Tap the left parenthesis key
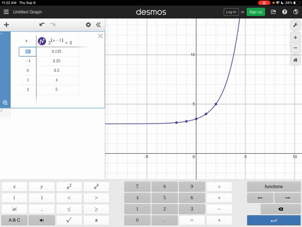This screenshot has height=227, width=302. click(14, 198)
